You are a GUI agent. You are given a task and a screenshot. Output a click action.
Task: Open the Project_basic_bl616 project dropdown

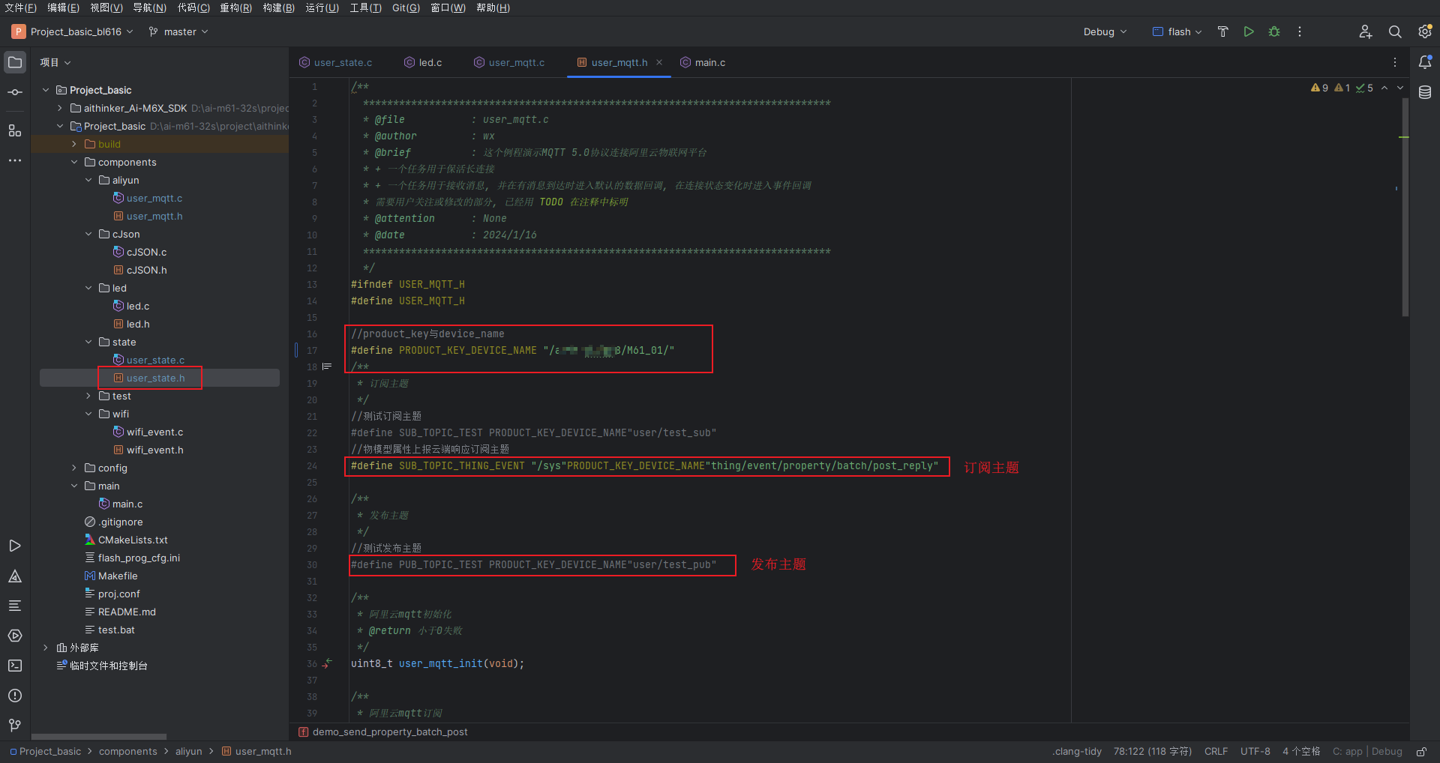click(x=73, y=31)
